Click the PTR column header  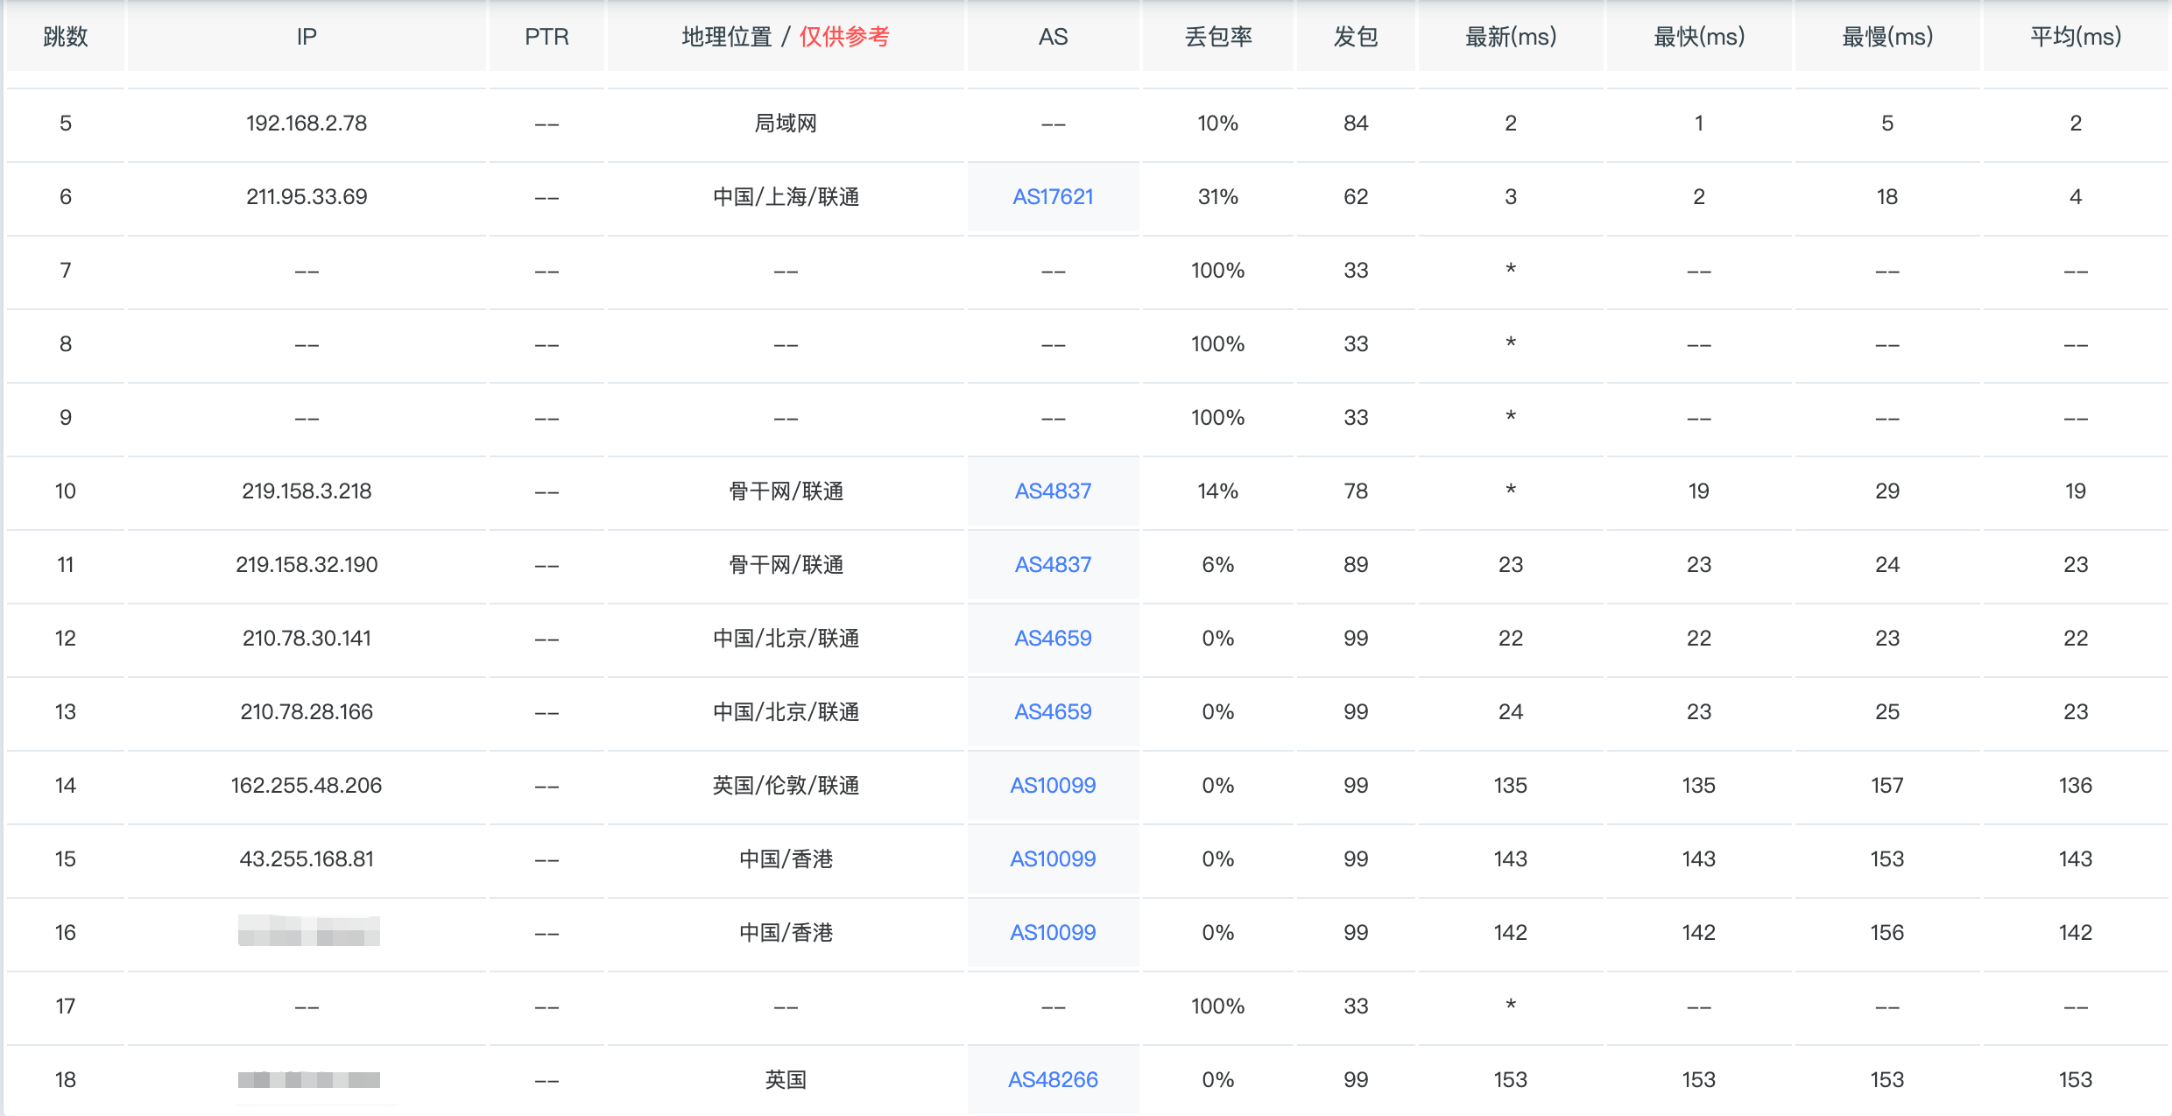pos(547,37)
